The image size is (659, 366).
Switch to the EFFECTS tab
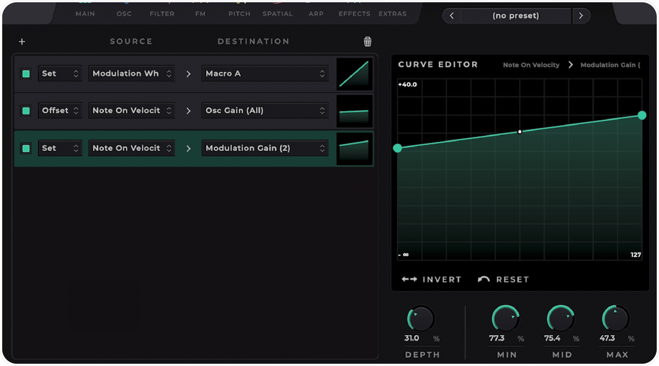354,14
